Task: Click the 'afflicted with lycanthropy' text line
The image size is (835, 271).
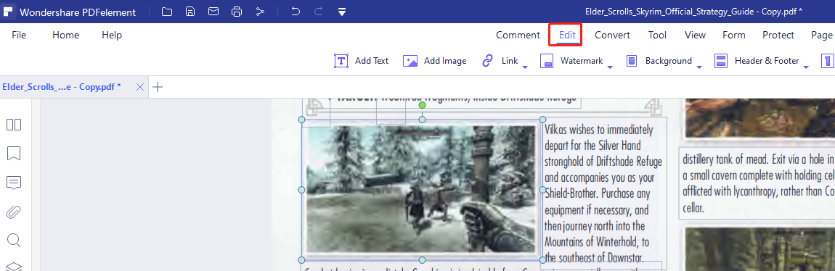Action: click(759, 192)
